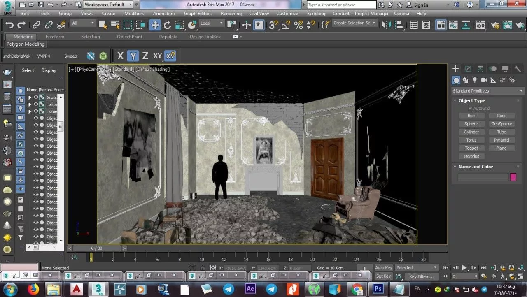Click the Play Animation button
Viewport: 527px width, 297px height.
click(464, 267)
